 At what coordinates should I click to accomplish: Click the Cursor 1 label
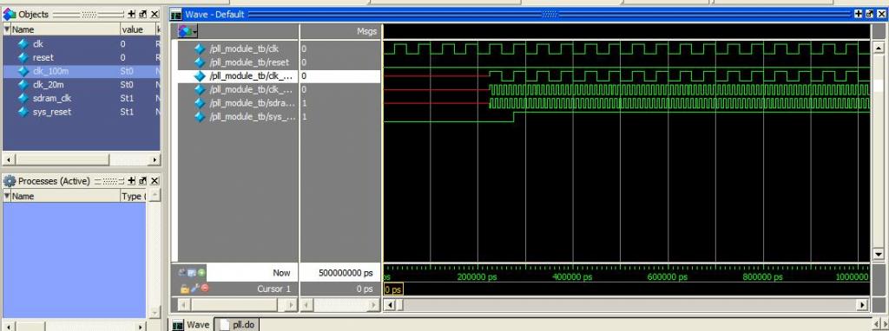(273, 289)
